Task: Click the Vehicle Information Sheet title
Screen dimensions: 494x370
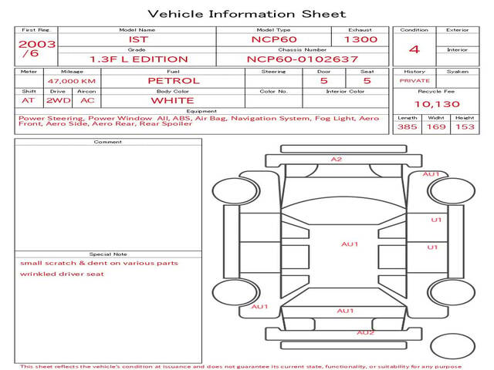Action: [246, 14]
